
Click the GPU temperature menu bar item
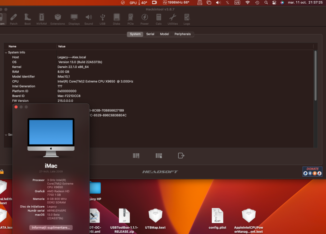coord(138,3)
